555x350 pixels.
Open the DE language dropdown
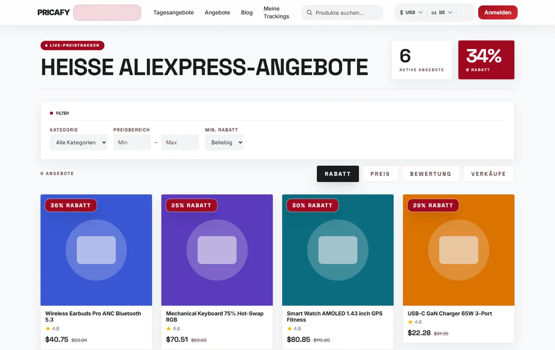tap(442, 12)
